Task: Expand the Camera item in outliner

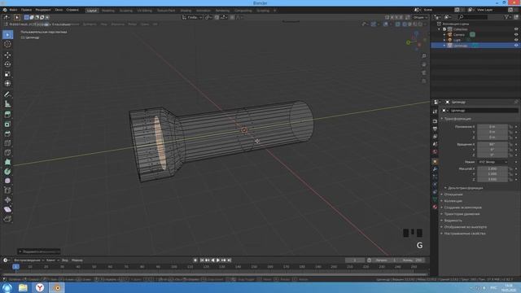Action: 444,34
